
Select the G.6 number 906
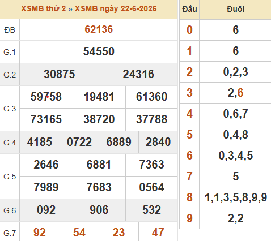click(99, 210)
